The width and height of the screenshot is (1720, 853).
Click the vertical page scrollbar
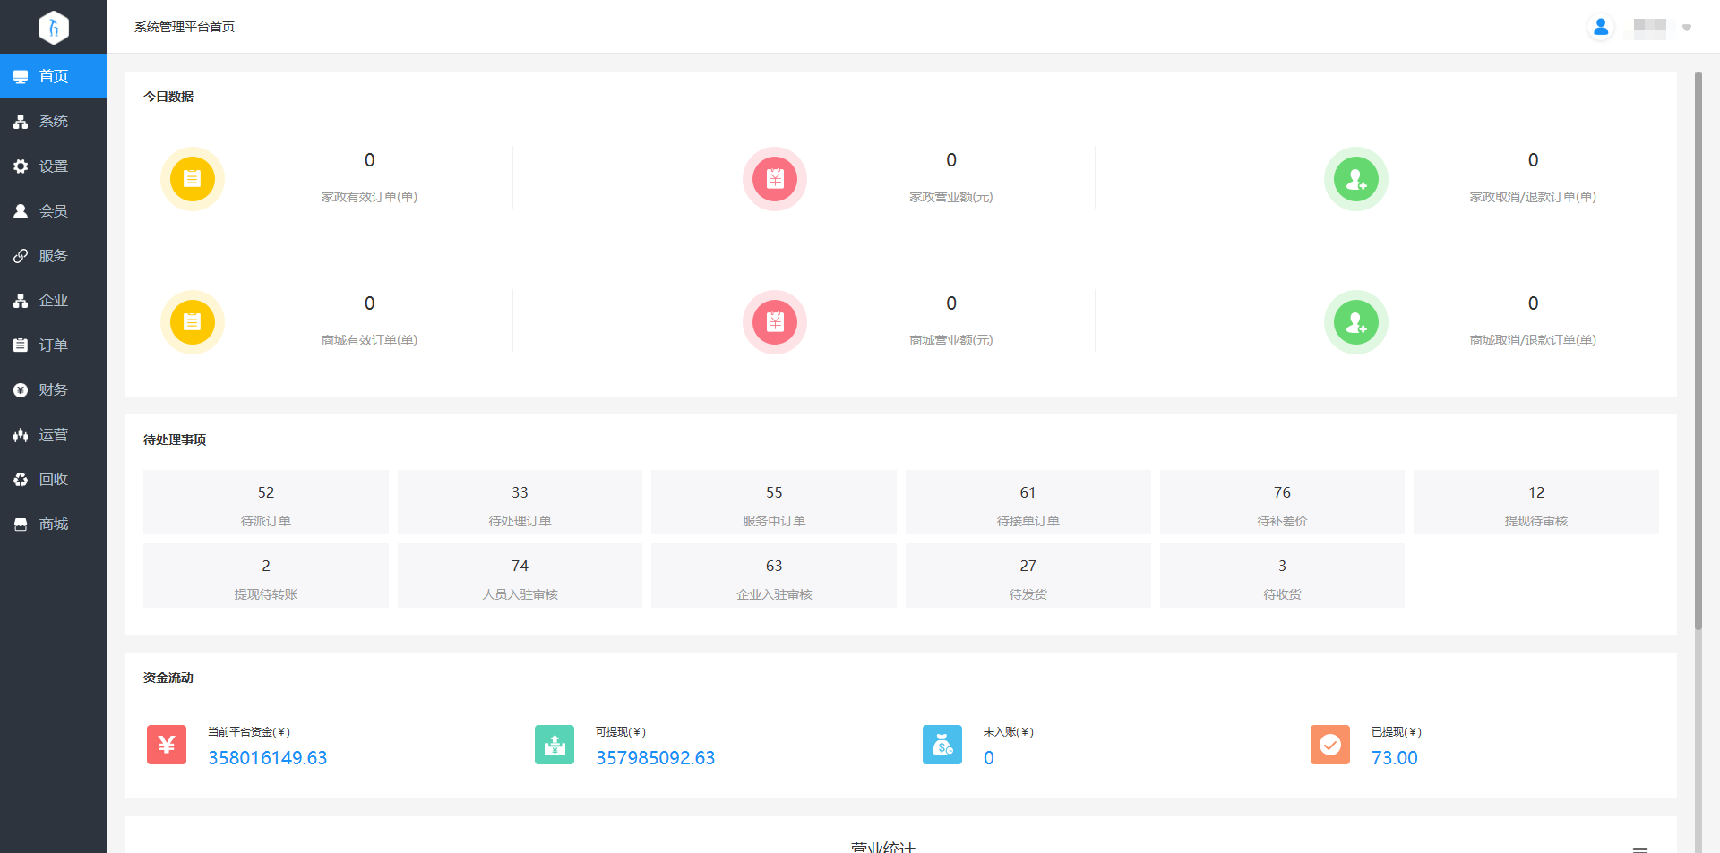coord(1698,358)
